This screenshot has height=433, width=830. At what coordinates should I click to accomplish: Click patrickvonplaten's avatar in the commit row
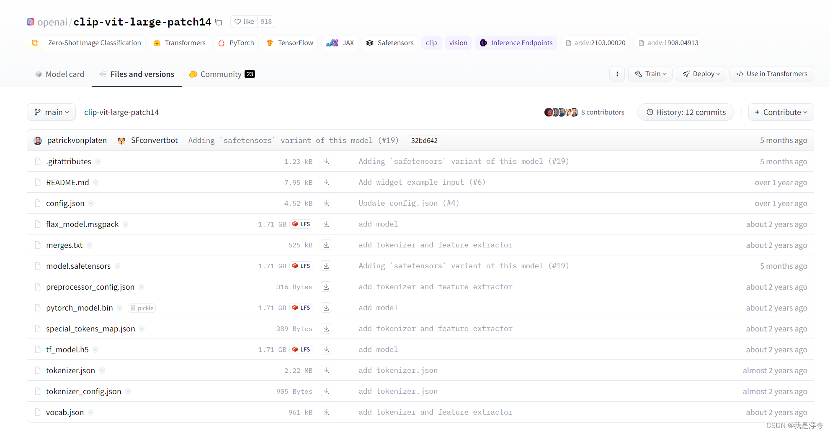click(x=38, y=140)
